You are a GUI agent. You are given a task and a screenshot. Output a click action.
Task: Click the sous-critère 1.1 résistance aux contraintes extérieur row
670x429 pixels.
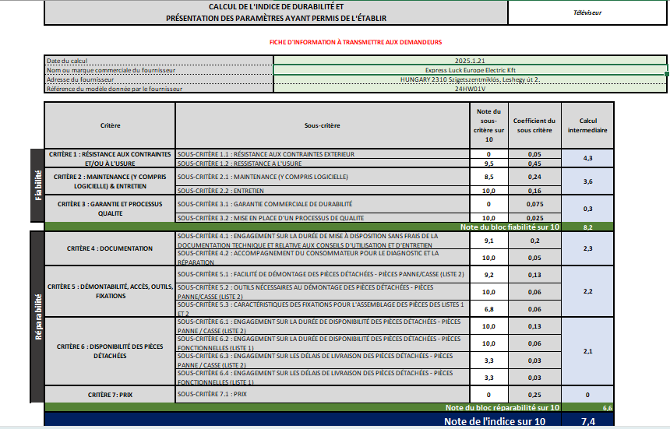click(323, 154)
